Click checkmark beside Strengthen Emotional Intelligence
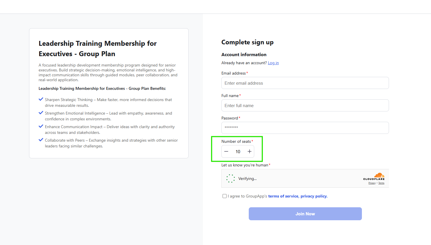 point(41,113)
